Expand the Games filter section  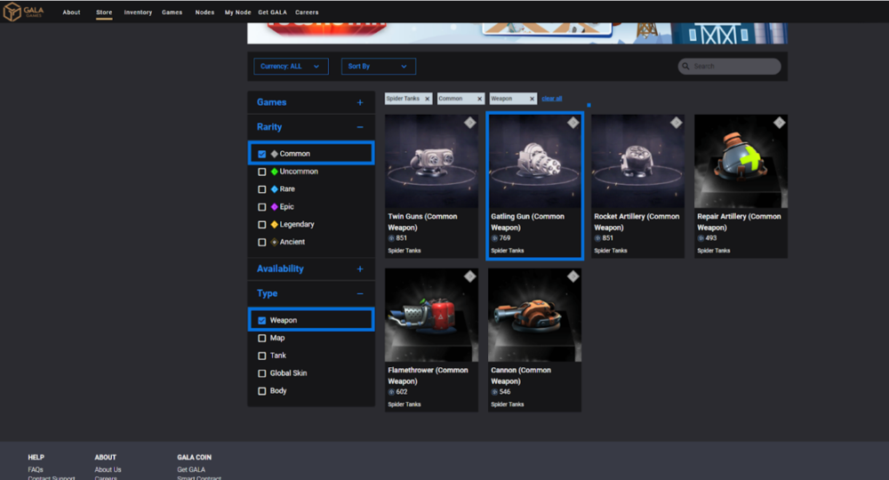pos(360,102)
